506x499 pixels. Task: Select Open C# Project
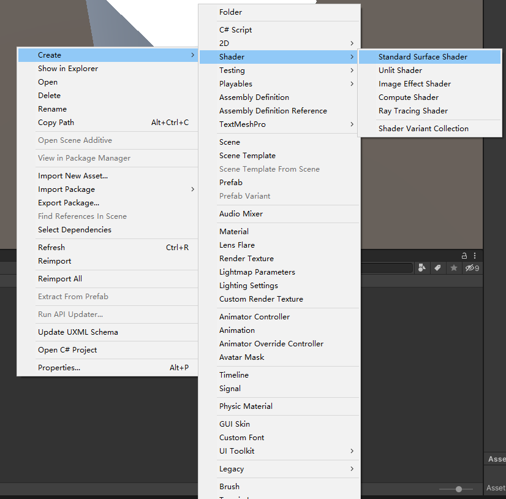pos(108,350)
